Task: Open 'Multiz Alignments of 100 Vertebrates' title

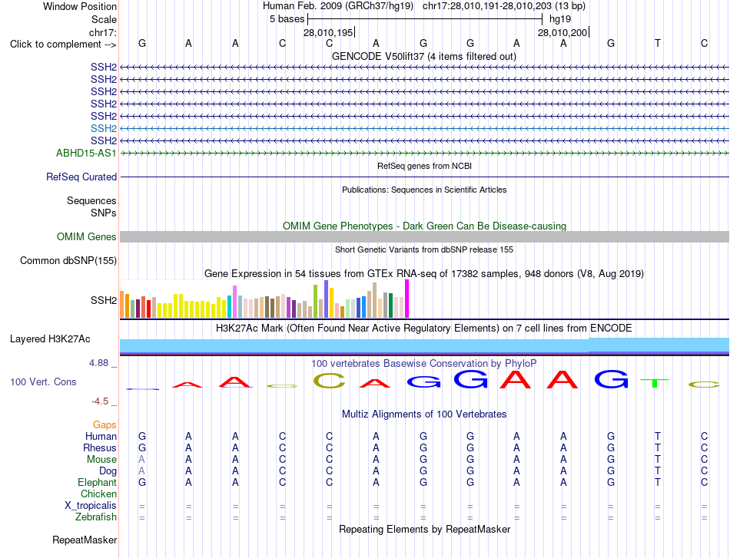Action: [424, 414]
